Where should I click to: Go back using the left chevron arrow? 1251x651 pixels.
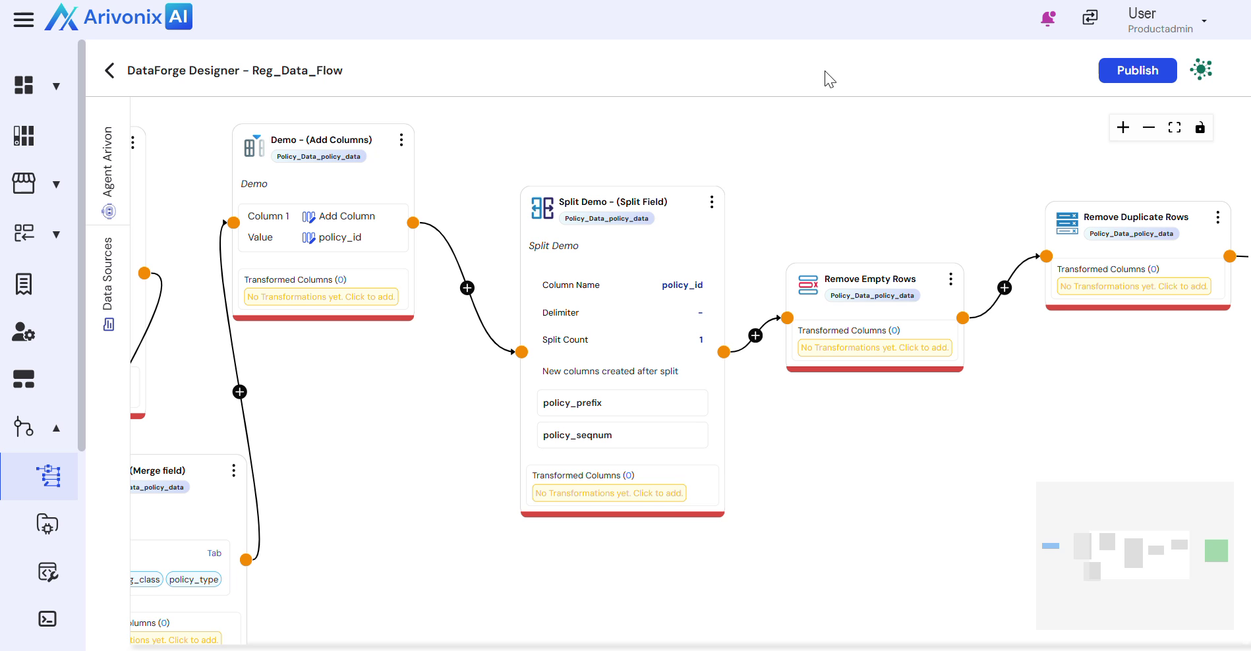click(109, 71)
